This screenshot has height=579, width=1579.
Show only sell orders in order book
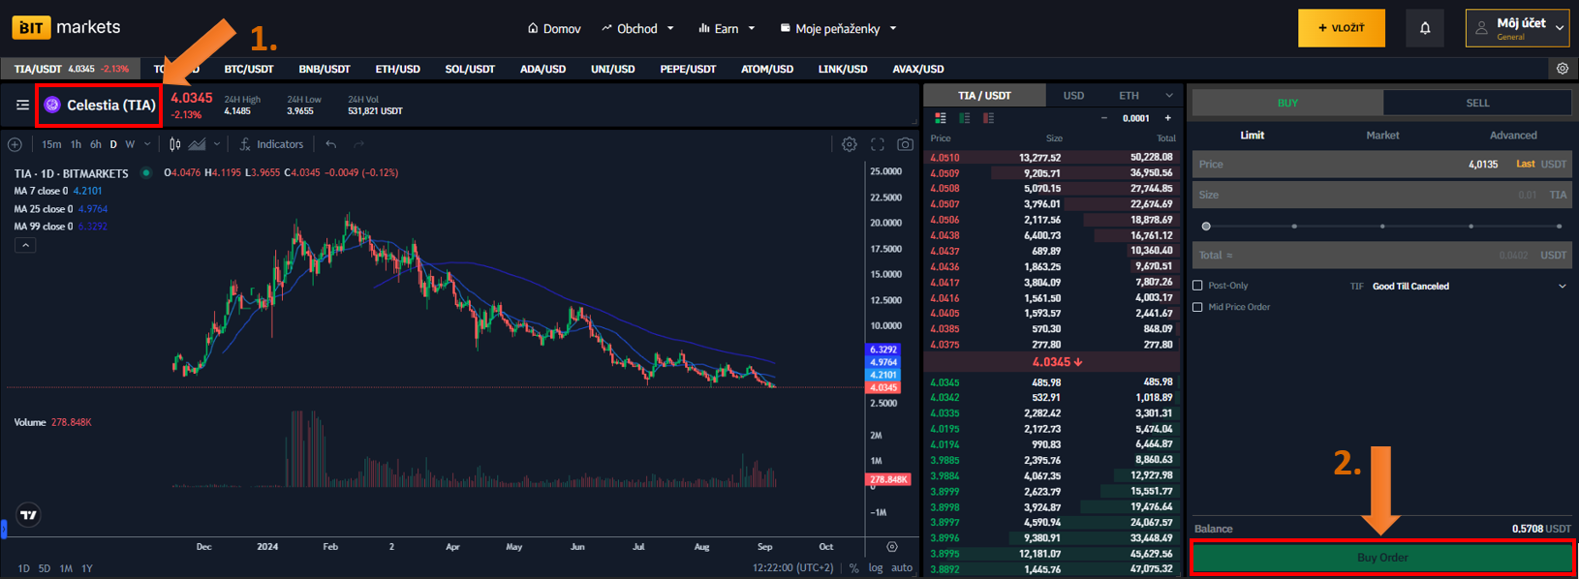coord(988,118)
